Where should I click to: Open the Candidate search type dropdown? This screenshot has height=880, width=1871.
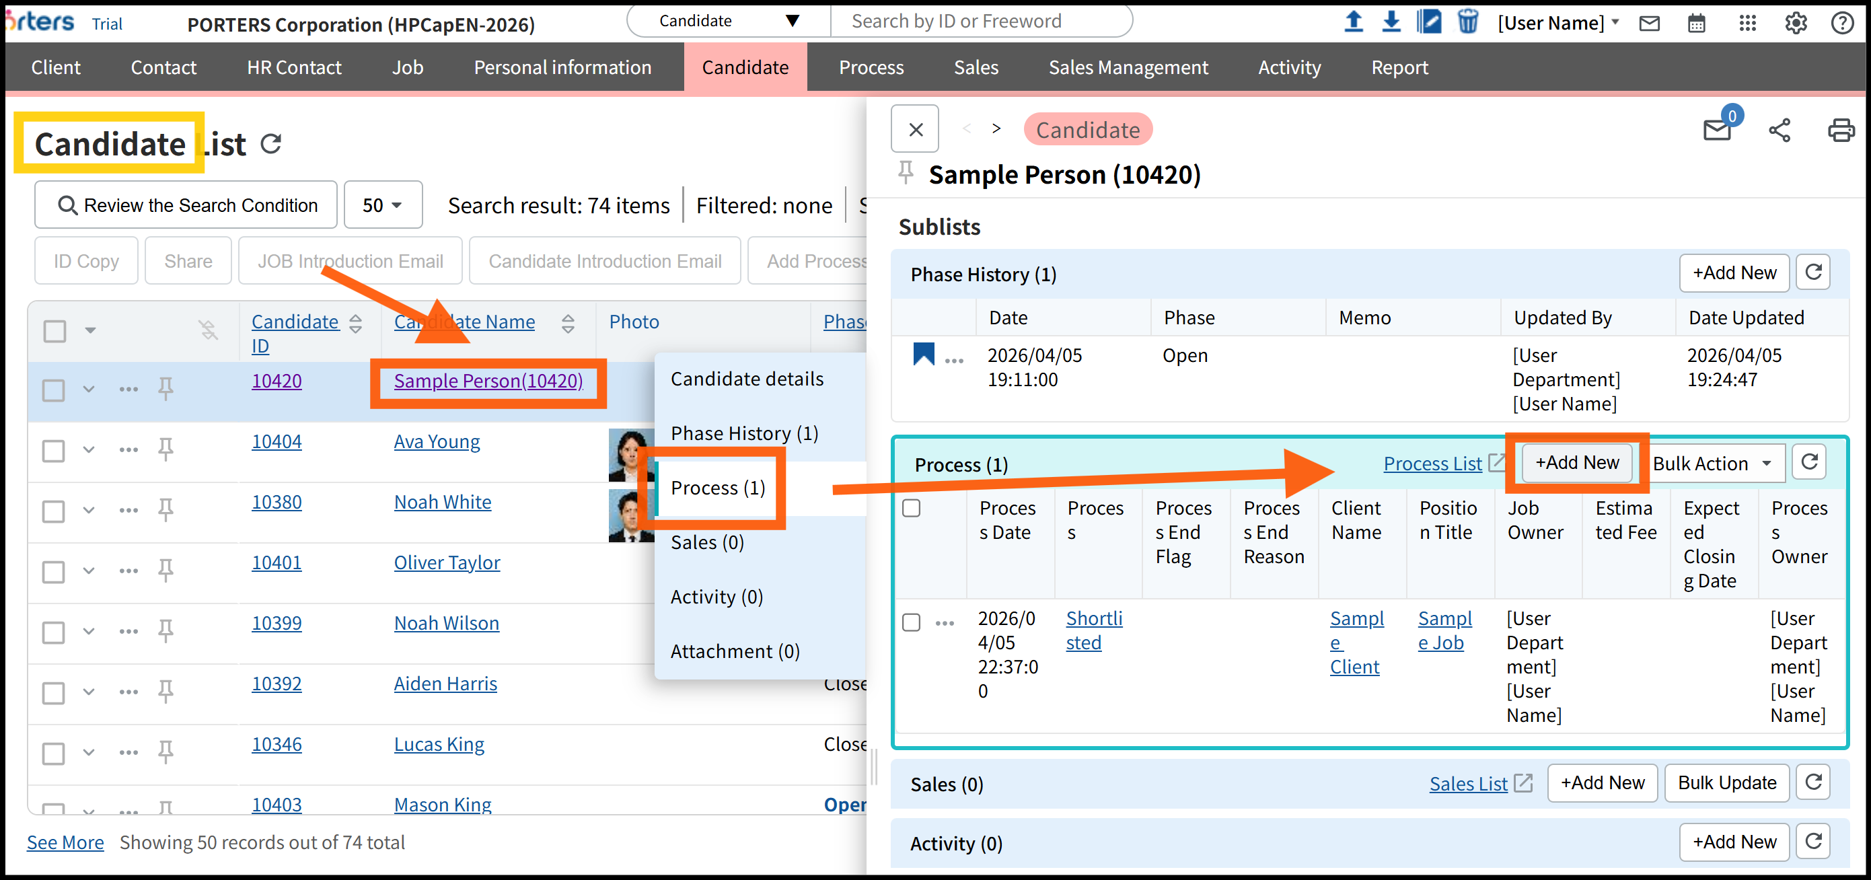click(728, 21)
